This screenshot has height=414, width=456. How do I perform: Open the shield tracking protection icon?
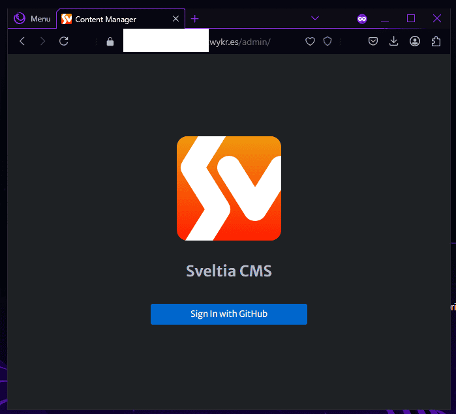click(327, 41)
